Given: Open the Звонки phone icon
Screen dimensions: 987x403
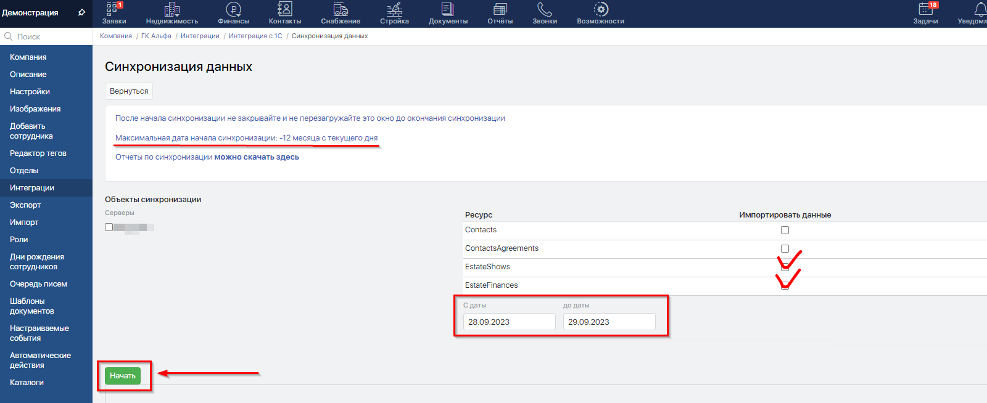Looking at the screenshot, I should (544, 9).
